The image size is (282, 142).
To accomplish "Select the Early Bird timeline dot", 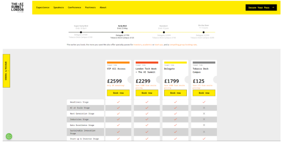I will point(122,32).
